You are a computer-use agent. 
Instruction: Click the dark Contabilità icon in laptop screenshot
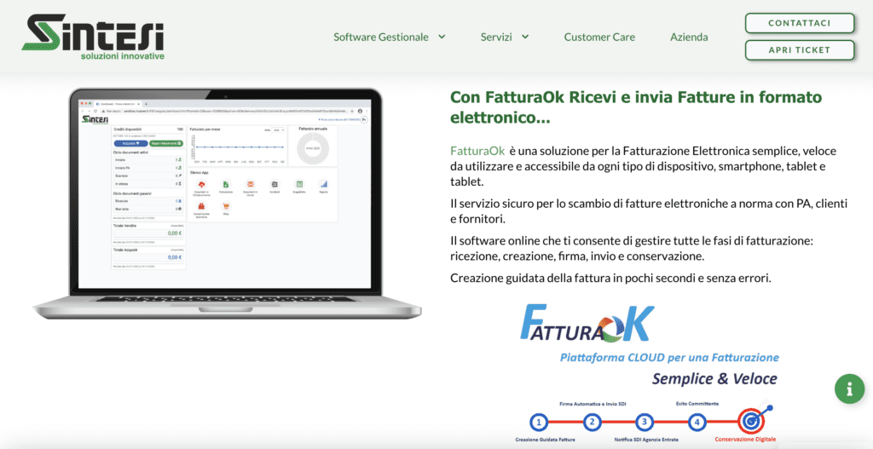point(275,184)
